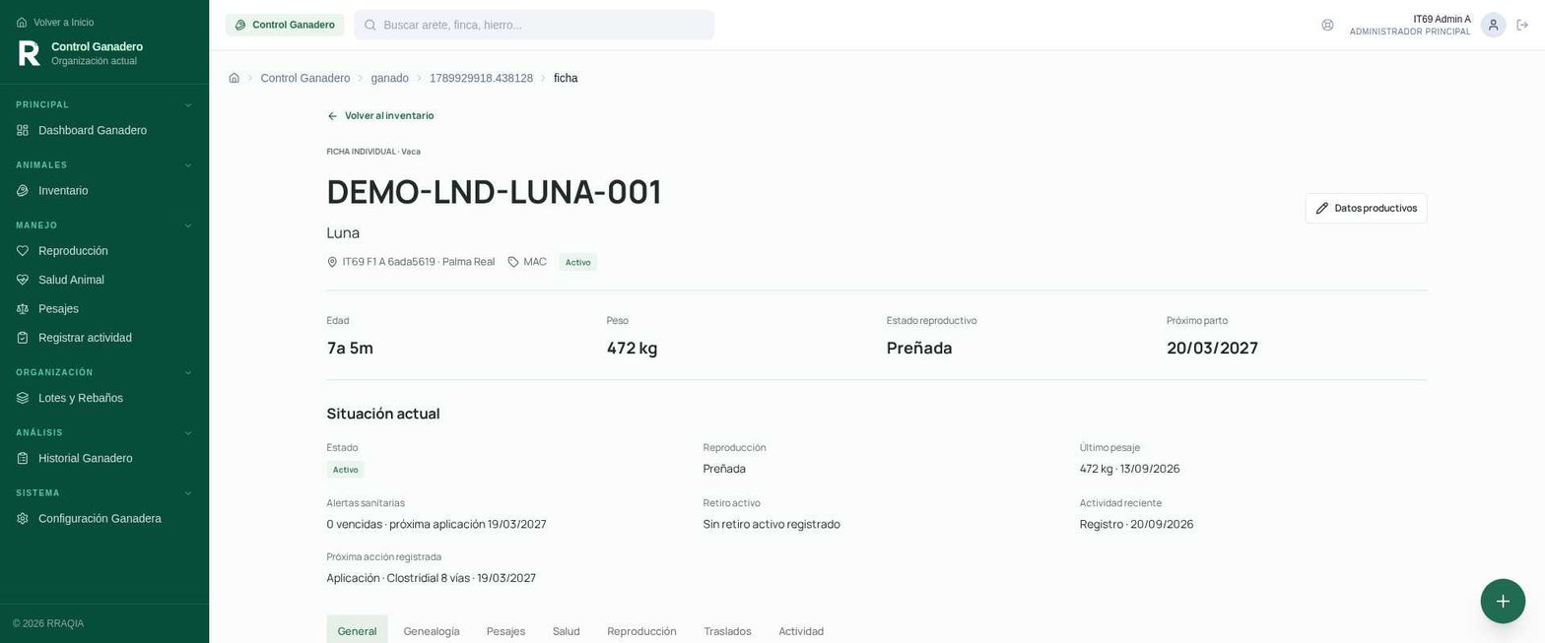
Task: Click the text 472 kg · 13/09/2026
Action: point(1129,470)
